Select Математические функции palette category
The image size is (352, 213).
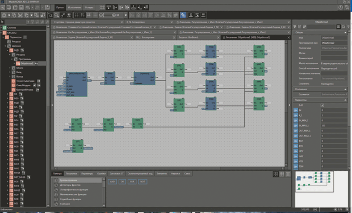point(73,194)
